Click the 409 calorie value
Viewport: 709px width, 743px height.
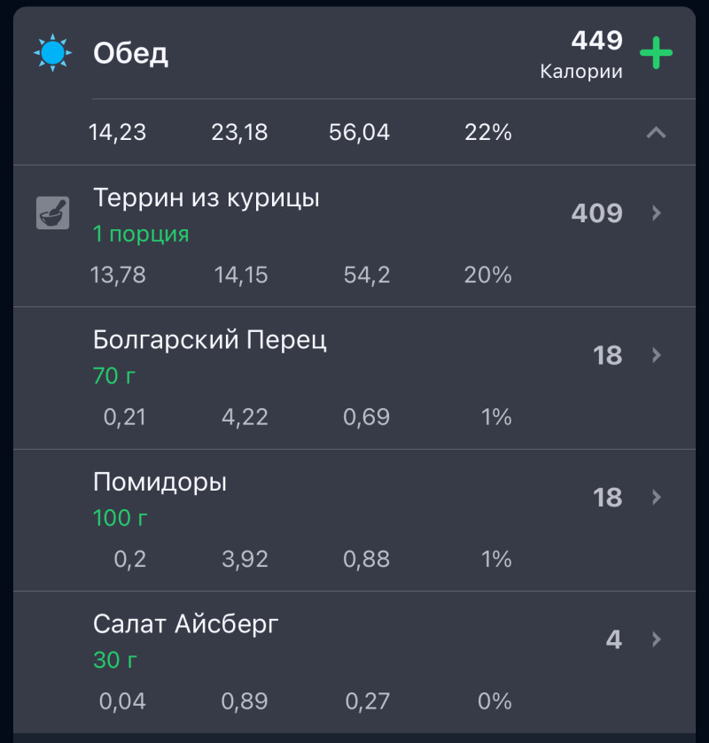[596, 213]
